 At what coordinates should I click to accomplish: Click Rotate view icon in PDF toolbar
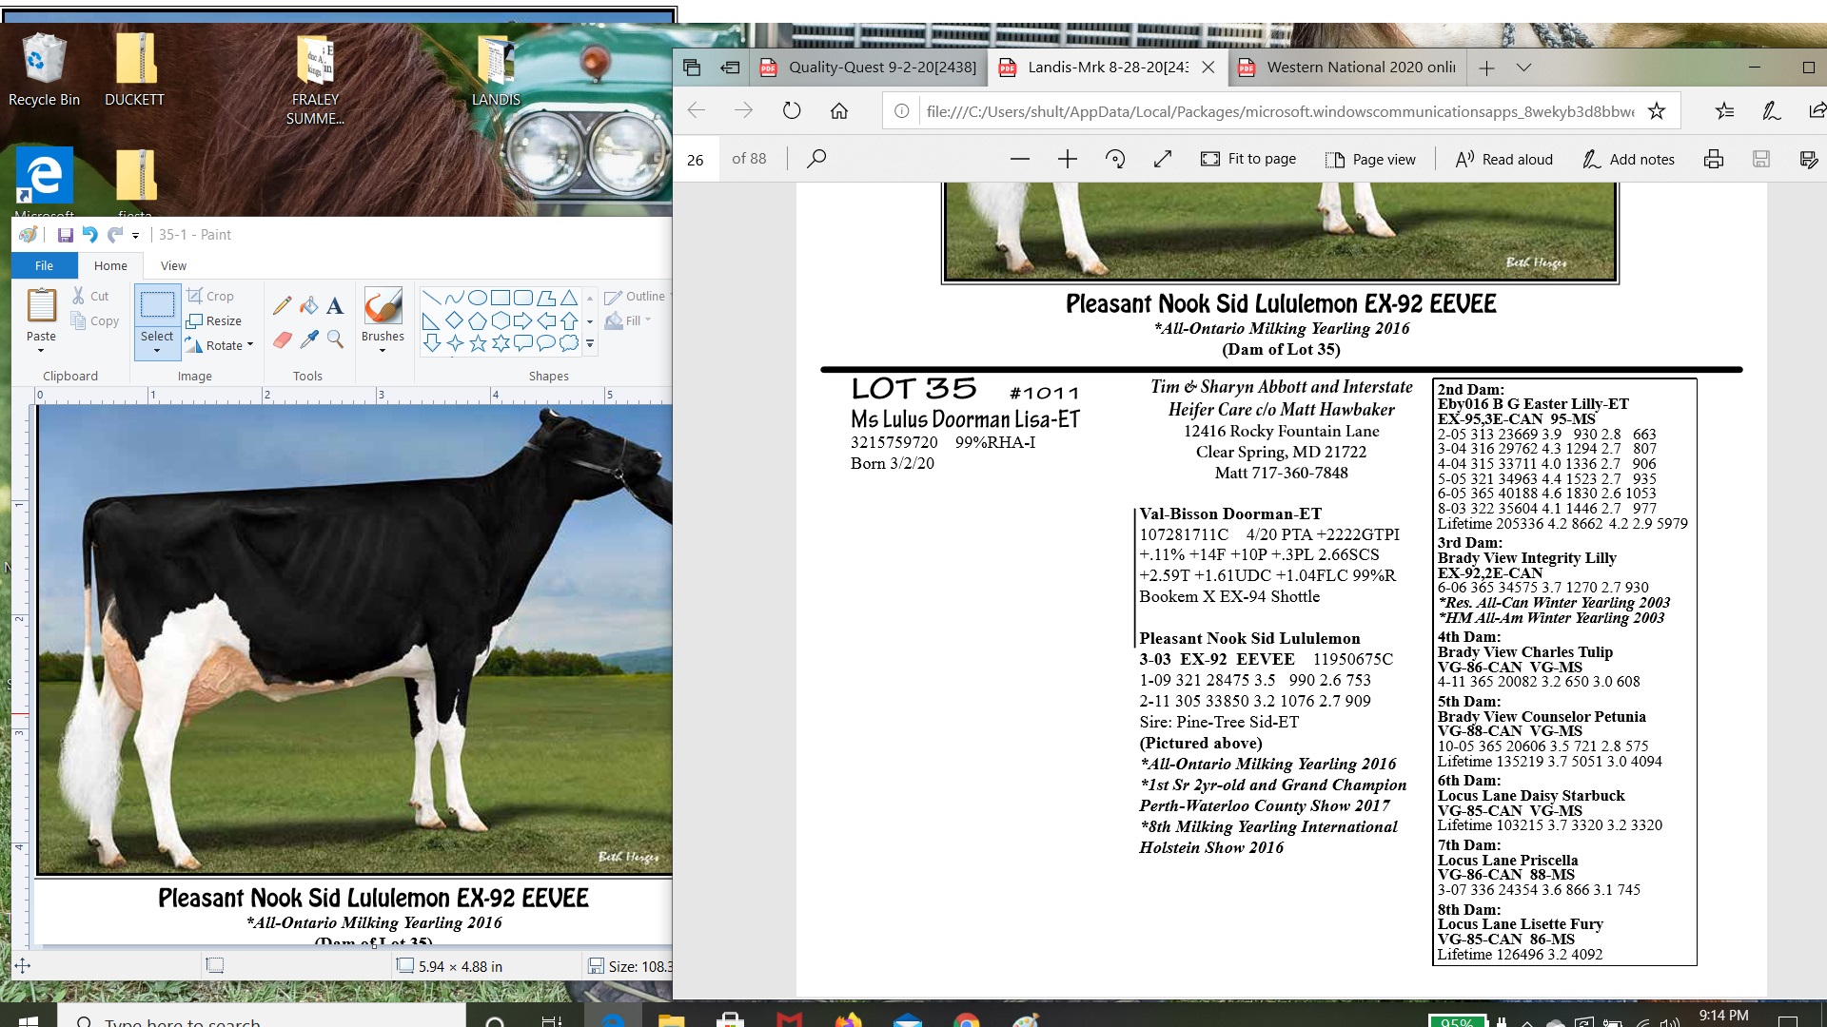coord(1115,159)
